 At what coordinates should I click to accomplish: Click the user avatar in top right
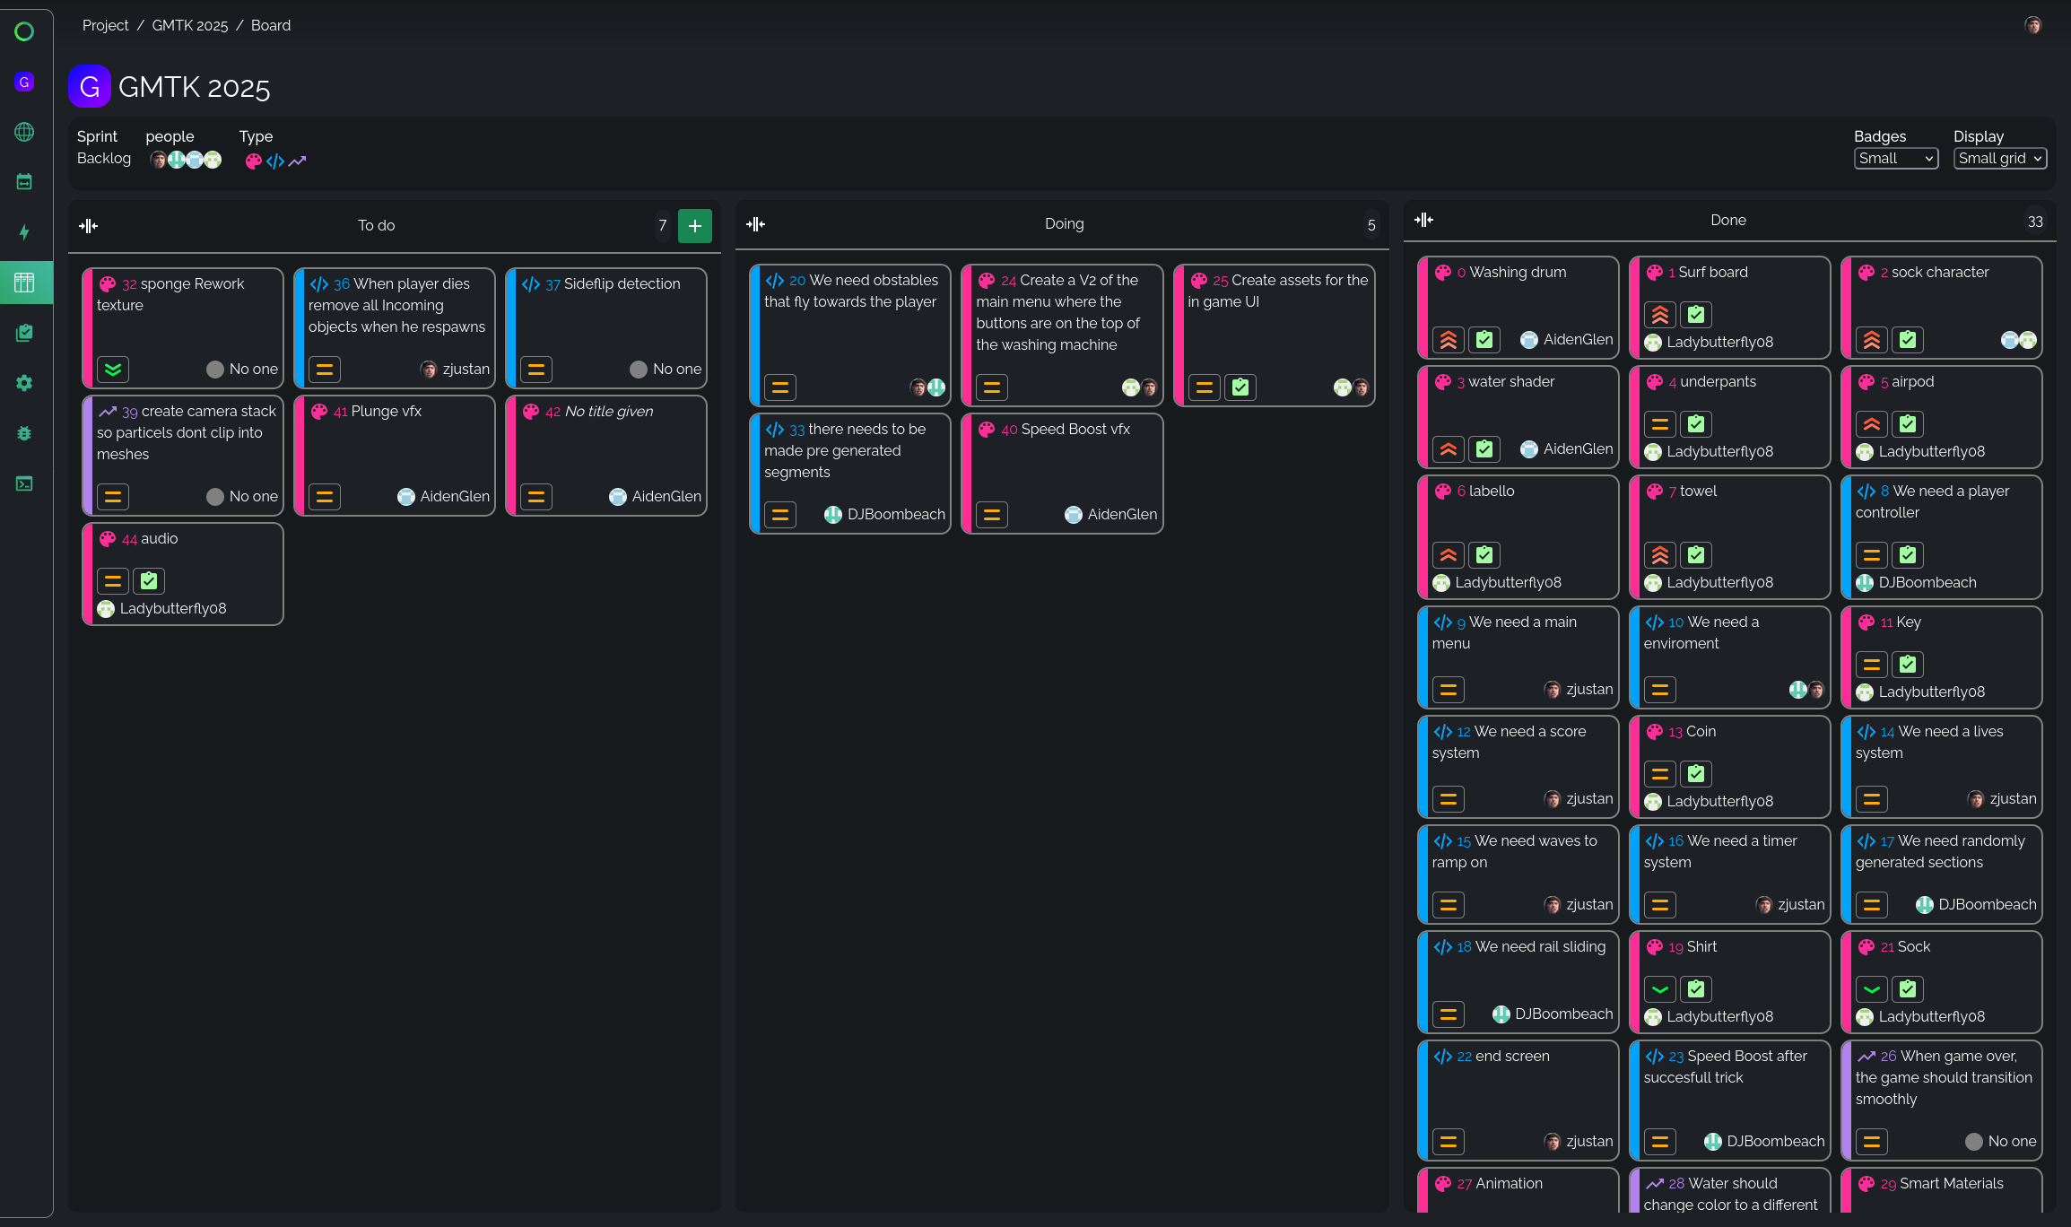[x=2032, y=25]
